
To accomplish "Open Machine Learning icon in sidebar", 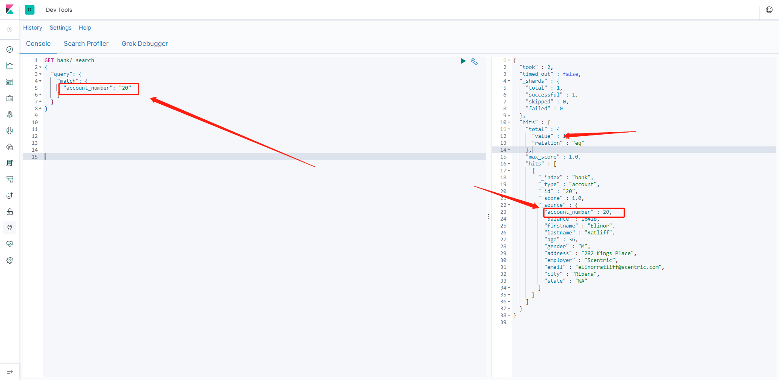I will pos(10,131).
